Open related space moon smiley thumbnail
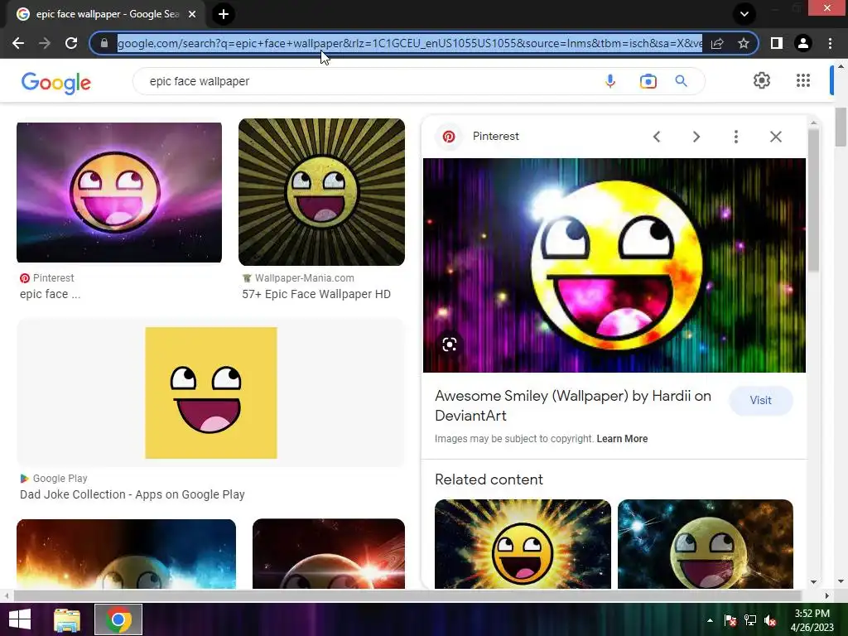Image resolution: width=848 pixels, height=636 pixels. [706, 544]
